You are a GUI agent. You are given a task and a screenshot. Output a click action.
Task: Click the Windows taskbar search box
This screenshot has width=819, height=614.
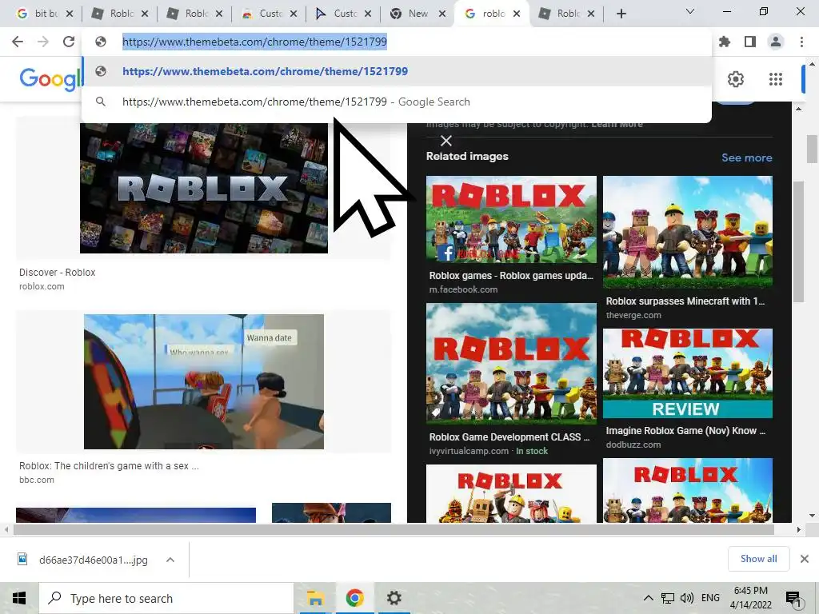click(x=166, y=598)
